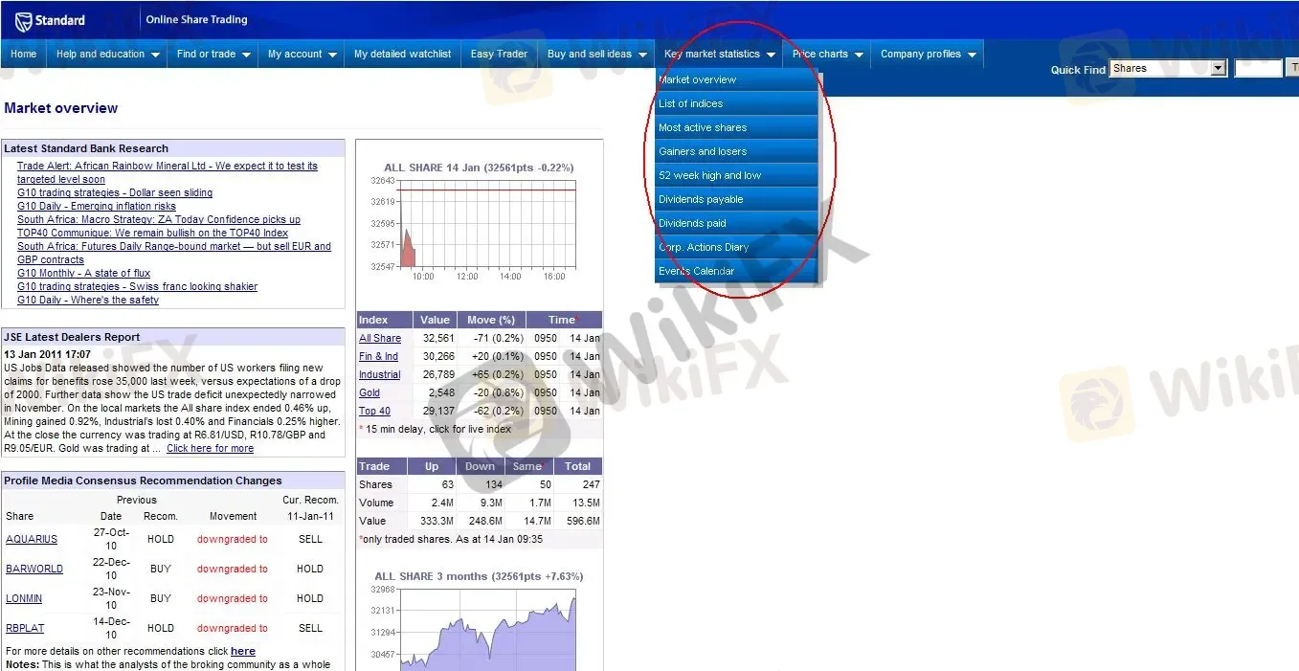Open G10 trading strategies Dollar seen sliding
Viewport: 1299px width, 671px height.
(x=115, y=192)
